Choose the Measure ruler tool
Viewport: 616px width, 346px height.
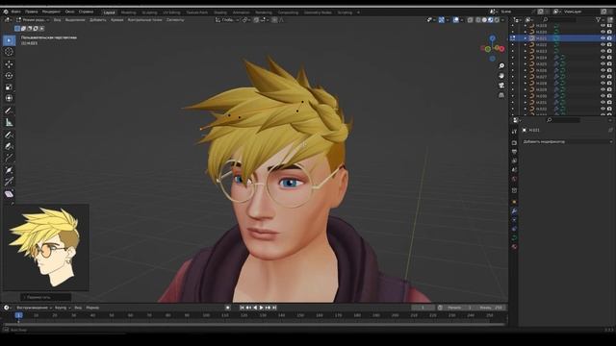pyautogui.click(x=9, y=122)
